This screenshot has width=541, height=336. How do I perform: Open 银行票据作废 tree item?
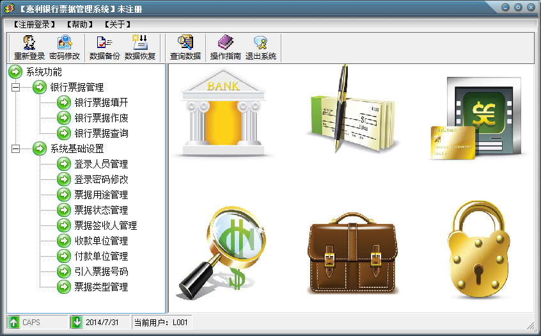(102, 118)
